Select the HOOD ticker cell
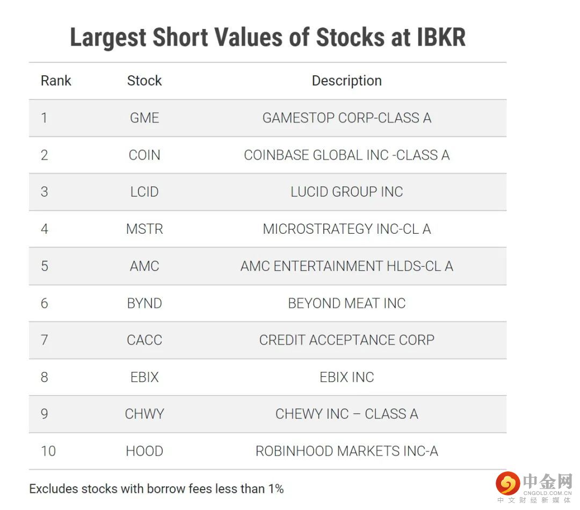This screenshot has height=510, width=580. [144, 451]
